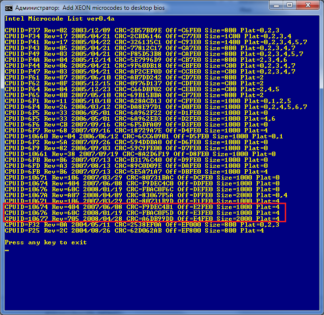Click the header "Intel Microcode List ver0.4a"
Viewport: 324px width, 315px height.
(x=59, y=19)
